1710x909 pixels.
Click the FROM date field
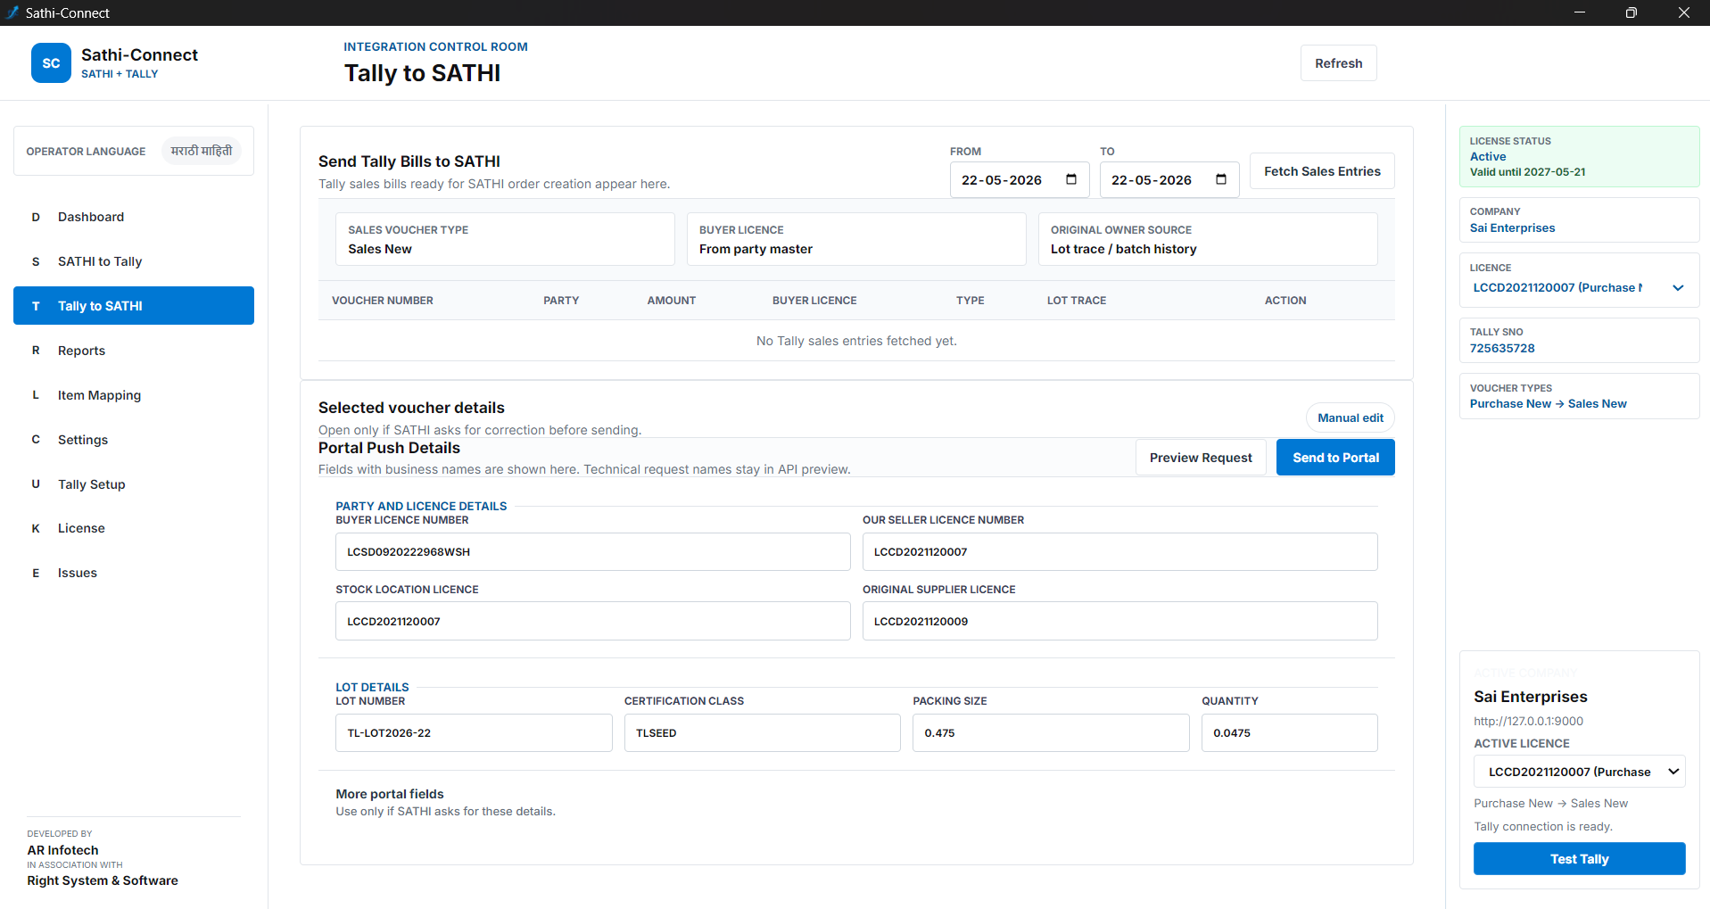coord(1019,179)
